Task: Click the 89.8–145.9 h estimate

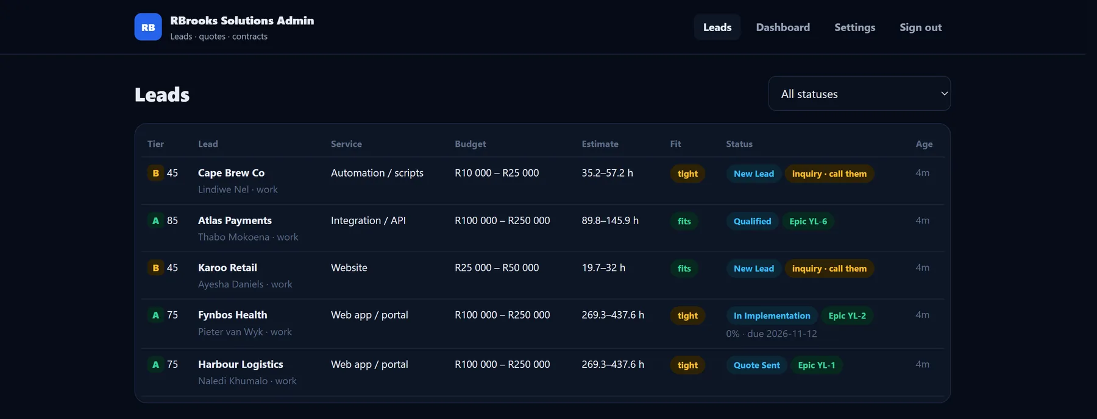Action: 610,220
